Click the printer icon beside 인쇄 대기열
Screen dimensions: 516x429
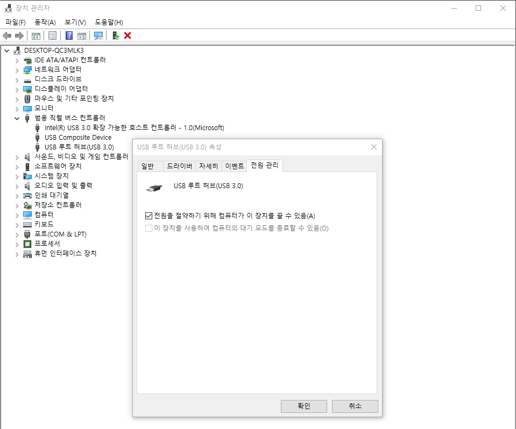pyautogui.click(x=27, y=196)
